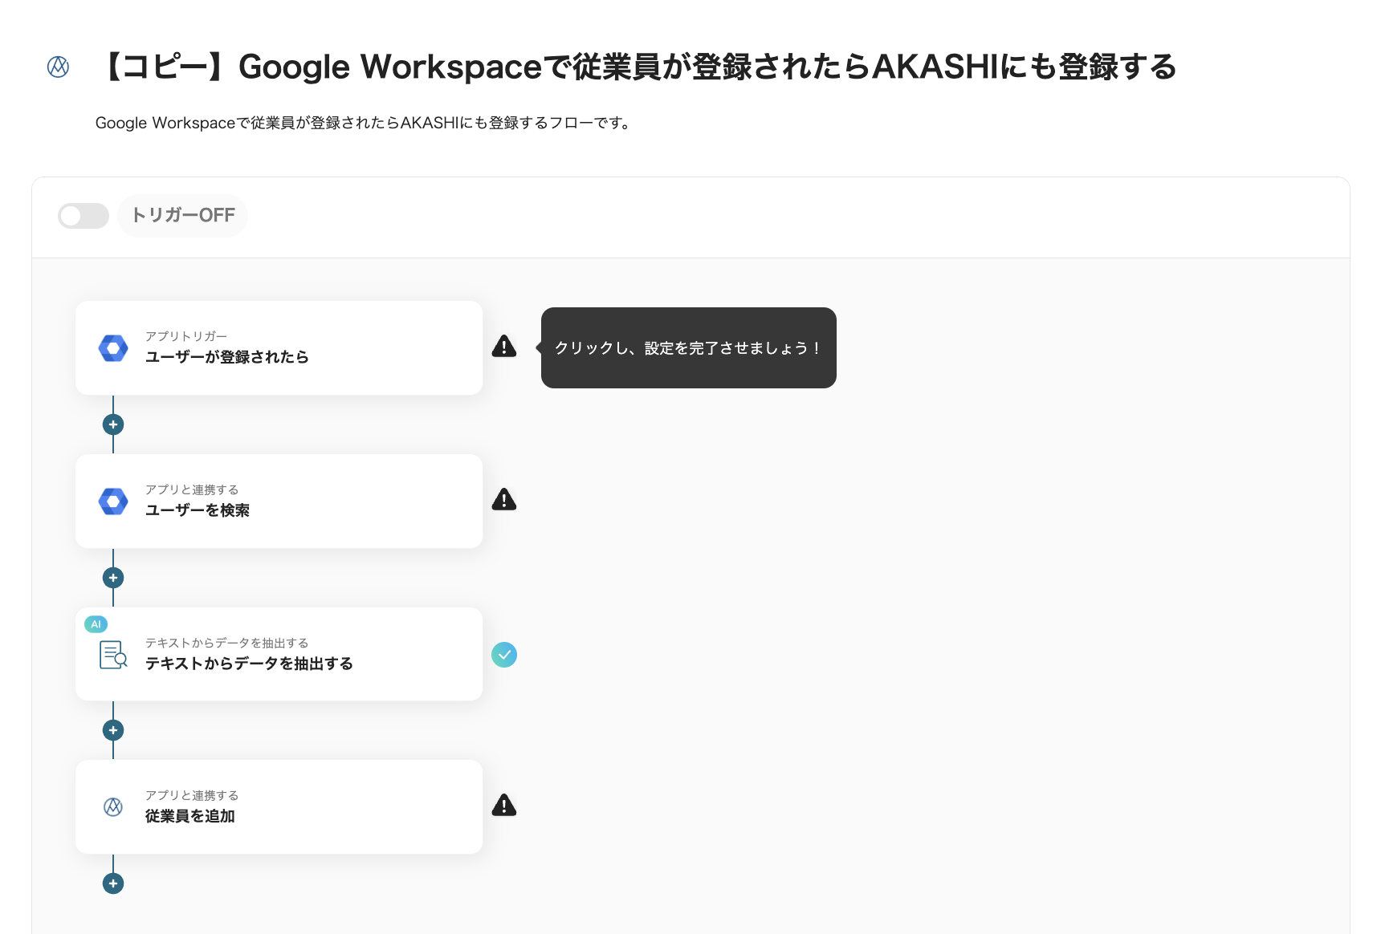Open the テキストからデータを抽出する step card
Screen dimensions: 1373x934
279,654
